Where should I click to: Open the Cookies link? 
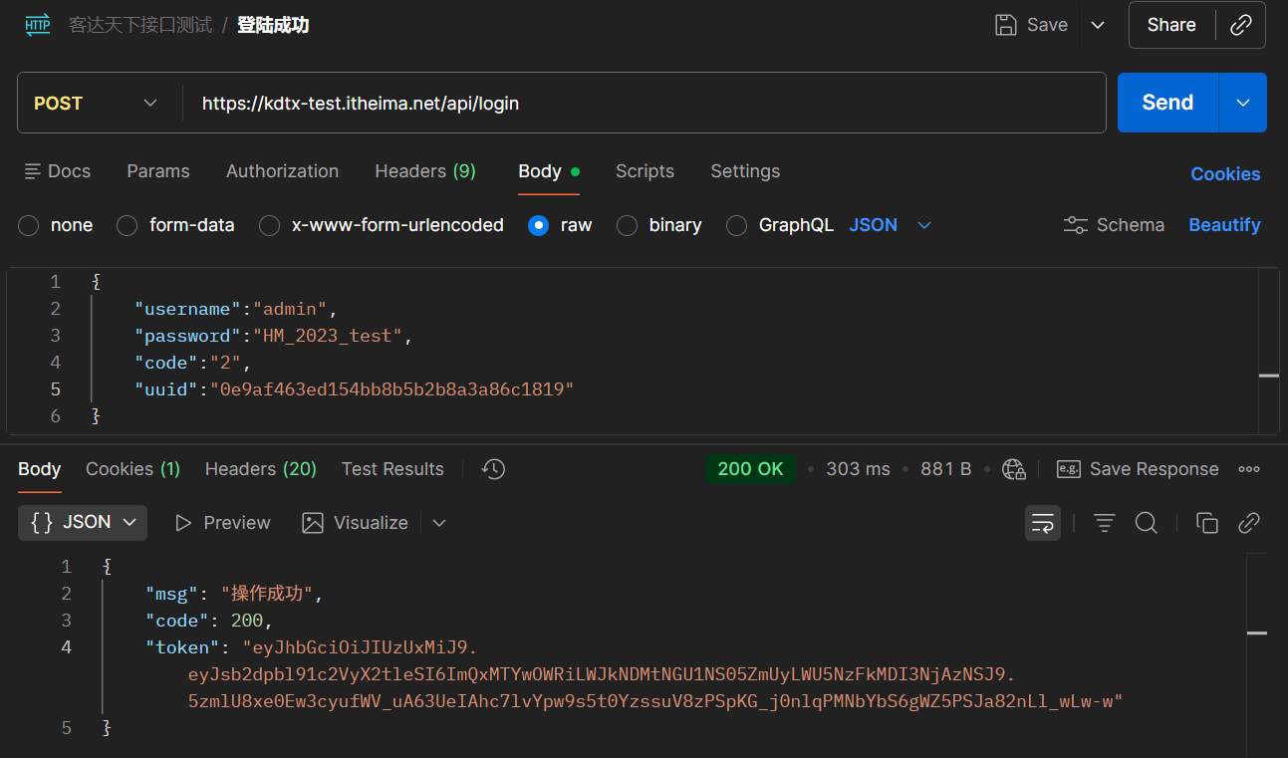(x=1225, y=174)
